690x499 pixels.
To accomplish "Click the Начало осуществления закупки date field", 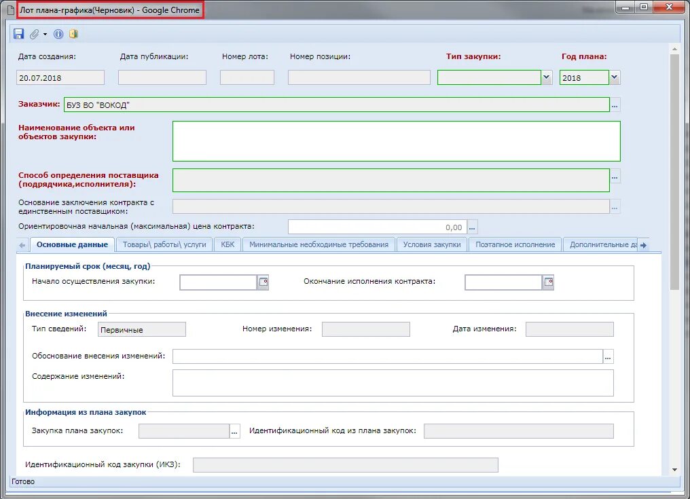I will pyautogui.click(x=218, y=282).
